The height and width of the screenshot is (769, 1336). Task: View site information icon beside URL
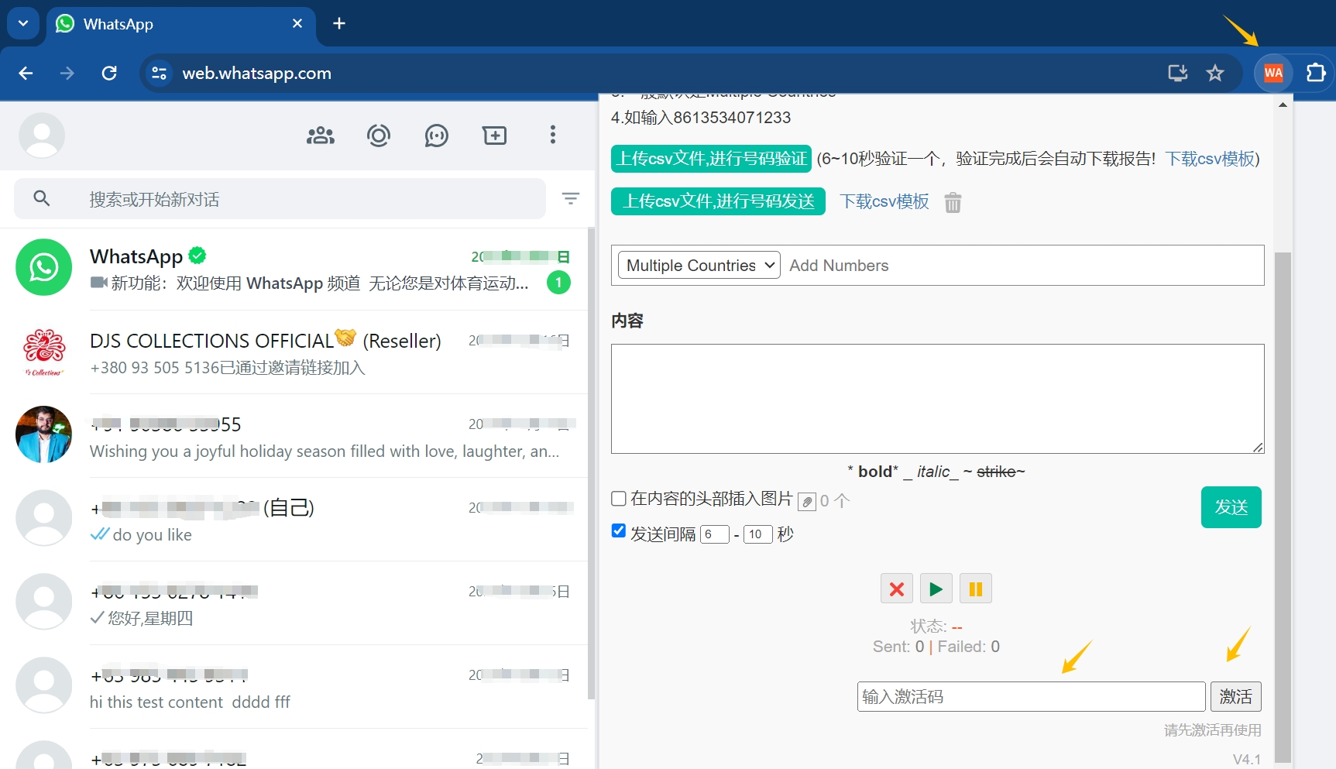159,73
